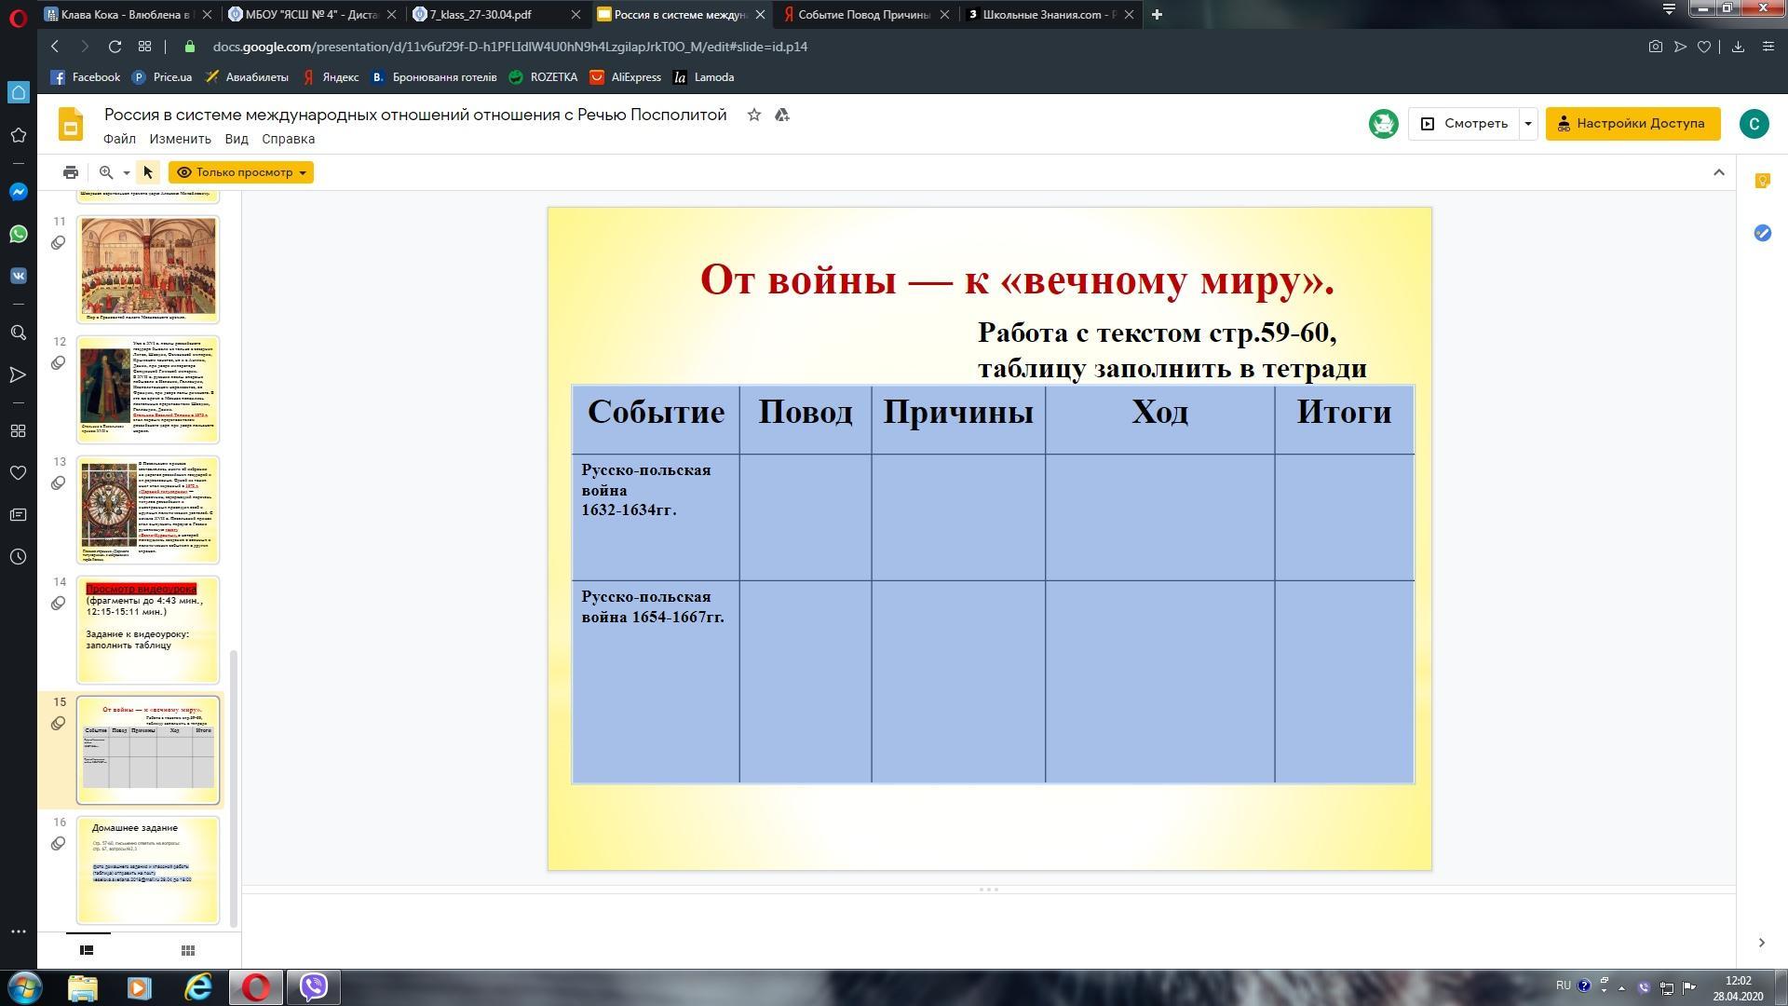Image resolution: width=1788 pixels, height=1006 pixels.
Task: Open Tasks side panel icon
Action: tap(1762, 233)
